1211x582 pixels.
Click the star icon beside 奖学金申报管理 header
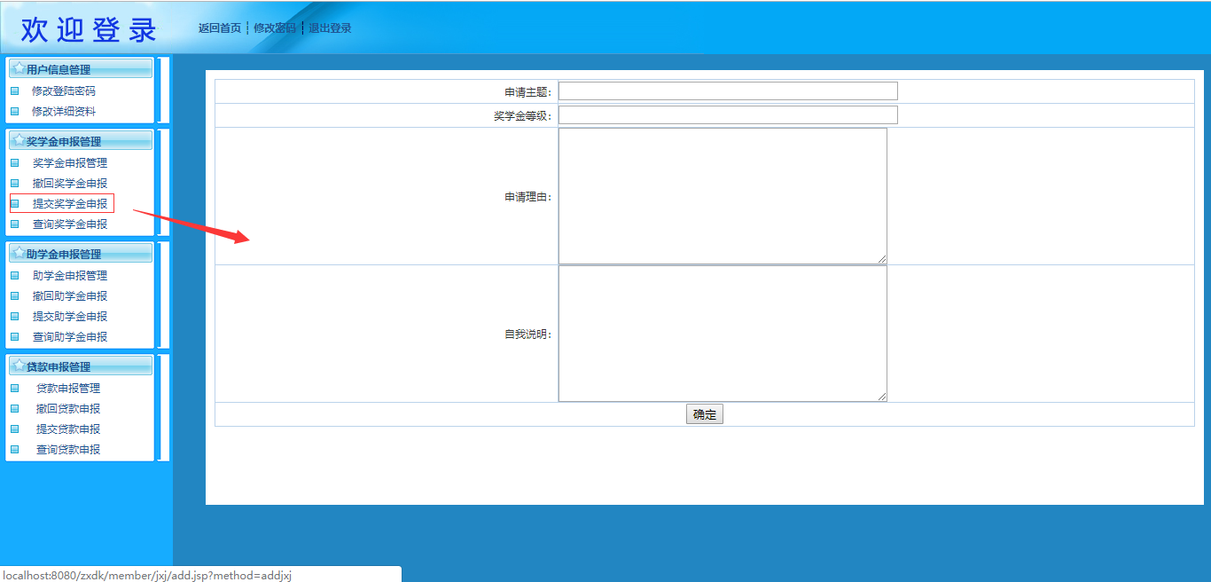click(x=19, y=140)
